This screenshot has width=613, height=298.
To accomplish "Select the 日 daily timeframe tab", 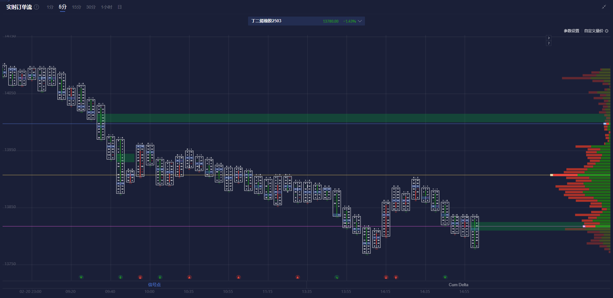I will pyautogui.click(x=120, y=7).
